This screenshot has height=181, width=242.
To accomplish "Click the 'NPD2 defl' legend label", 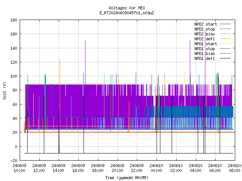I will (205, 39).
